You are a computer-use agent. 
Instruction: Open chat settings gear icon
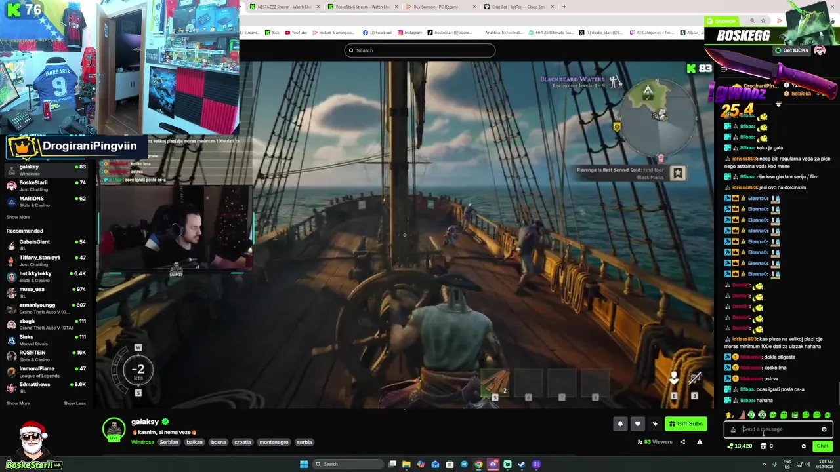pyautogui.click(x=803, y=446)
